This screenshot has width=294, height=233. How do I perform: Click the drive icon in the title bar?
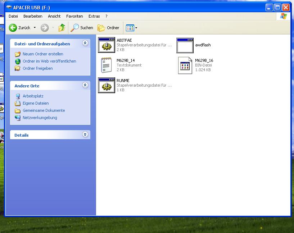(x=9, y=7)
